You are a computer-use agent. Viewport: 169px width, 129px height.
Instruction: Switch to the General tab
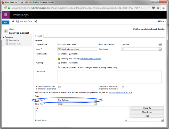38,36
